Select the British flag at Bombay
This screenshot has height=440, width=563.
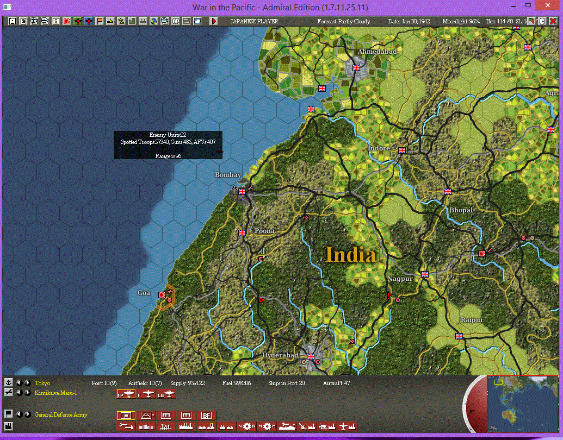[x=243, y=192]
